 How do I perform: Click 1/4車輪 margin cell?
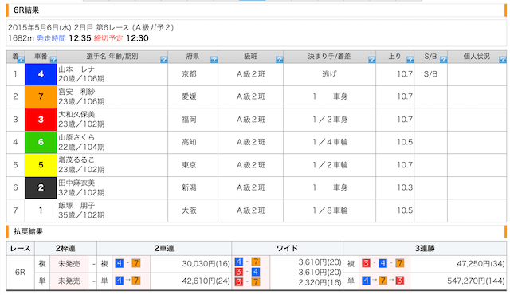[330, 142]
